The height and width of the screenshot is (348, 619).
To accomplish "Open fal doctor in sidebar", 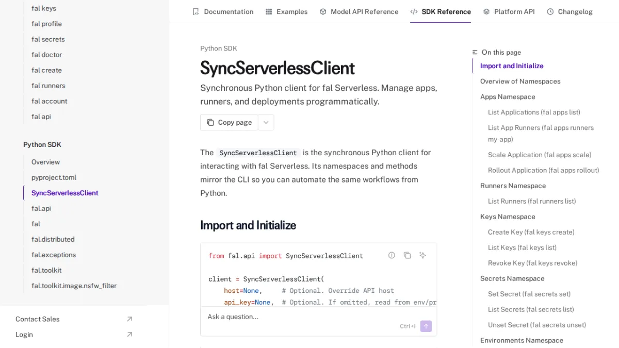I will pyautogui.click(x=46, y=55).
